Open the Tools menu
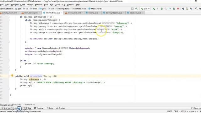 coord(57,5)
